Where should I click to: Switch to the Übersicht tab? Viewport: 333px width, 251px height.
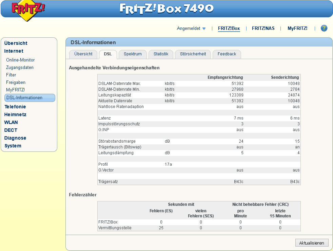83,54
